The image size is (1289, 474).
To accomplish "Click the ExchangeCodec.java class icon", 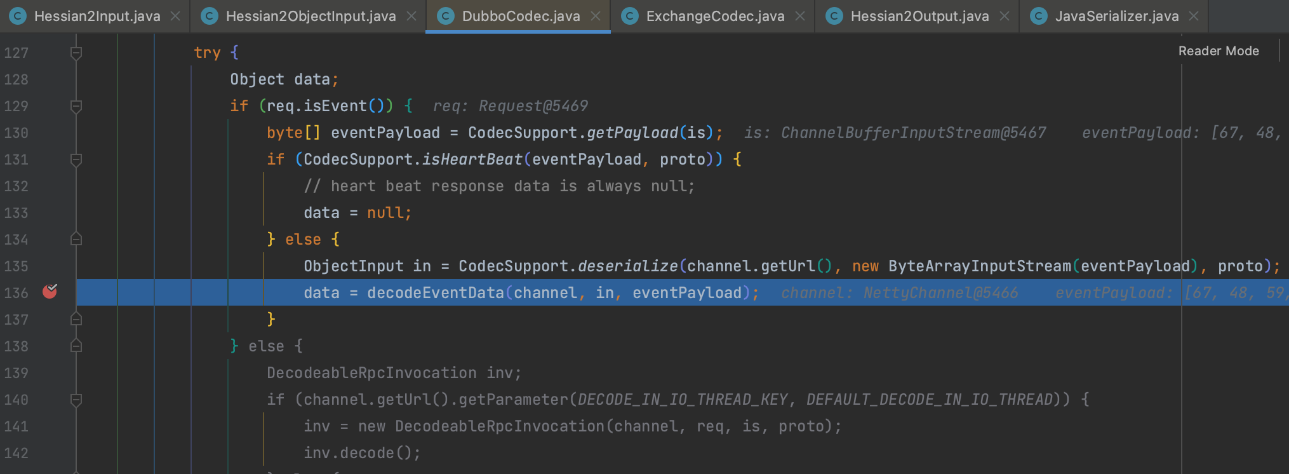I will 629,16.
